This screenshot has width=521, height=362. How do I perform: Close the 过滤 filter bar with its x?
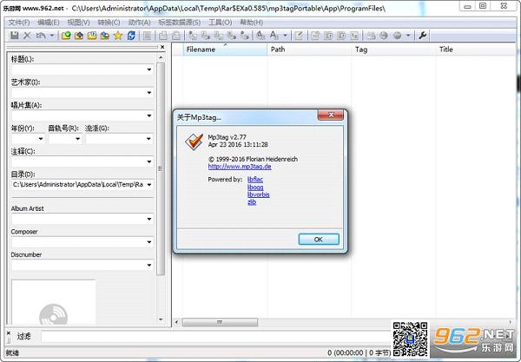coord(9,333)
